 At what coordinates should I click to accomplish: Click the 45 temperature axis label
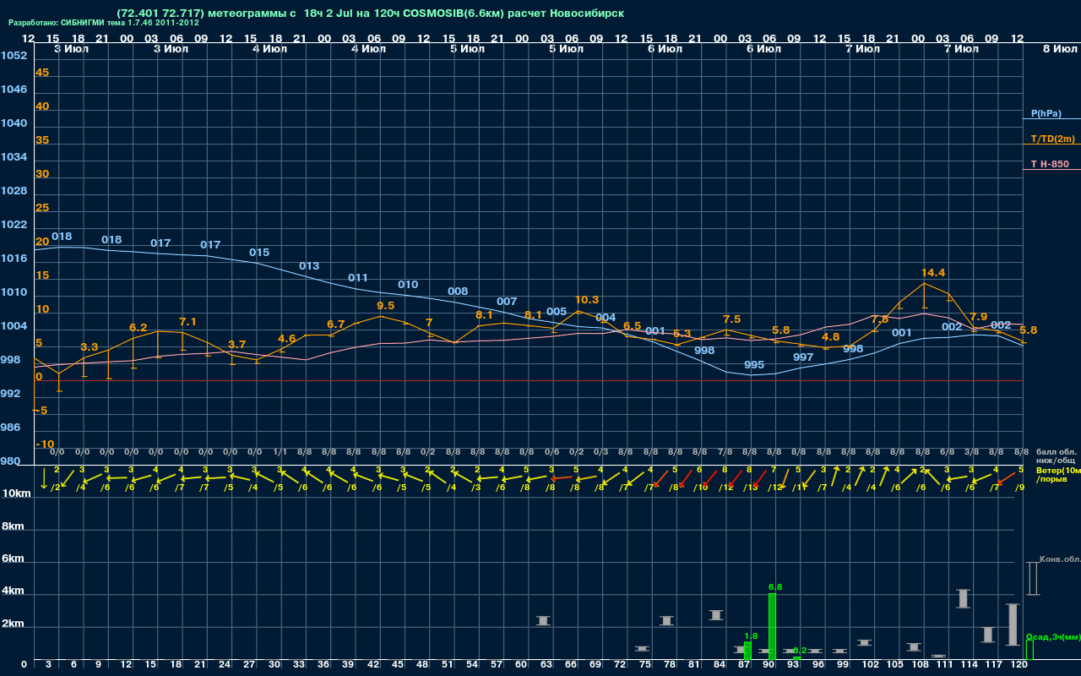point(42,73)
